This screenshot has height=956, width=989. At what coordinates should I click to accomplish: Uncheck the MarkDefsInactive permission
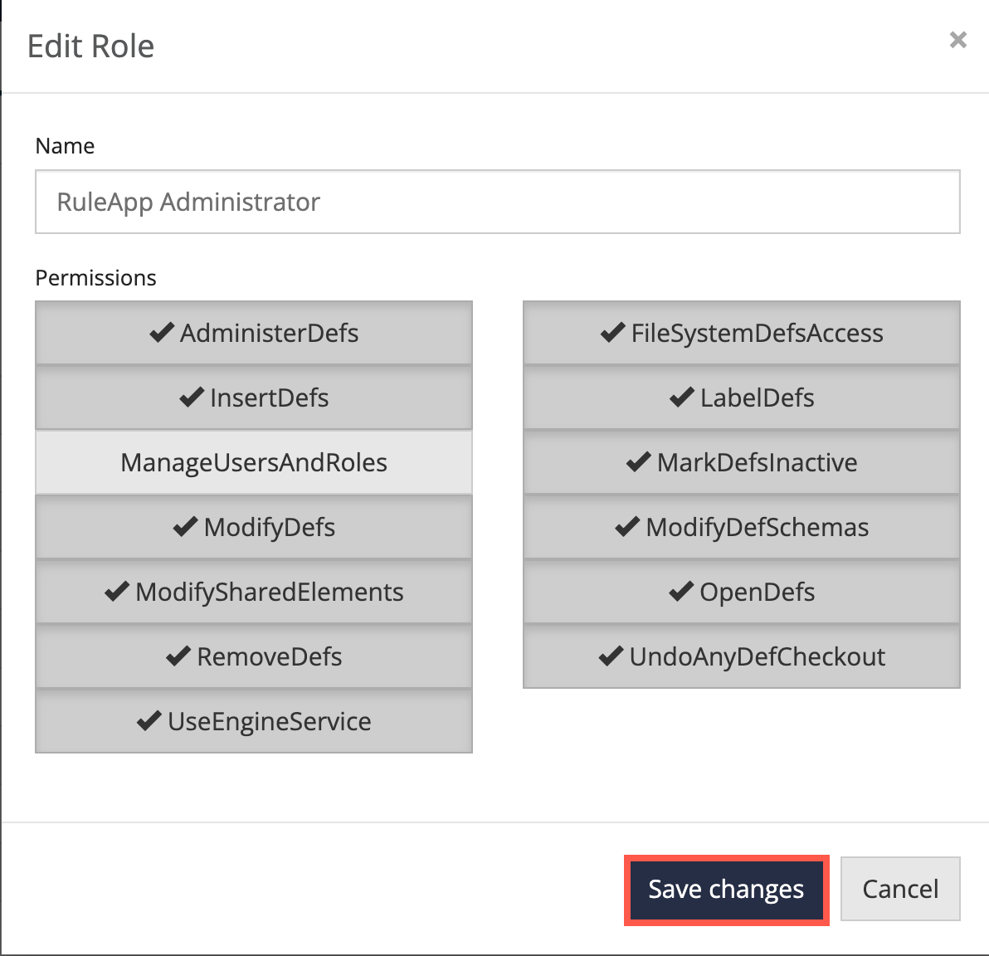point(741,462)
